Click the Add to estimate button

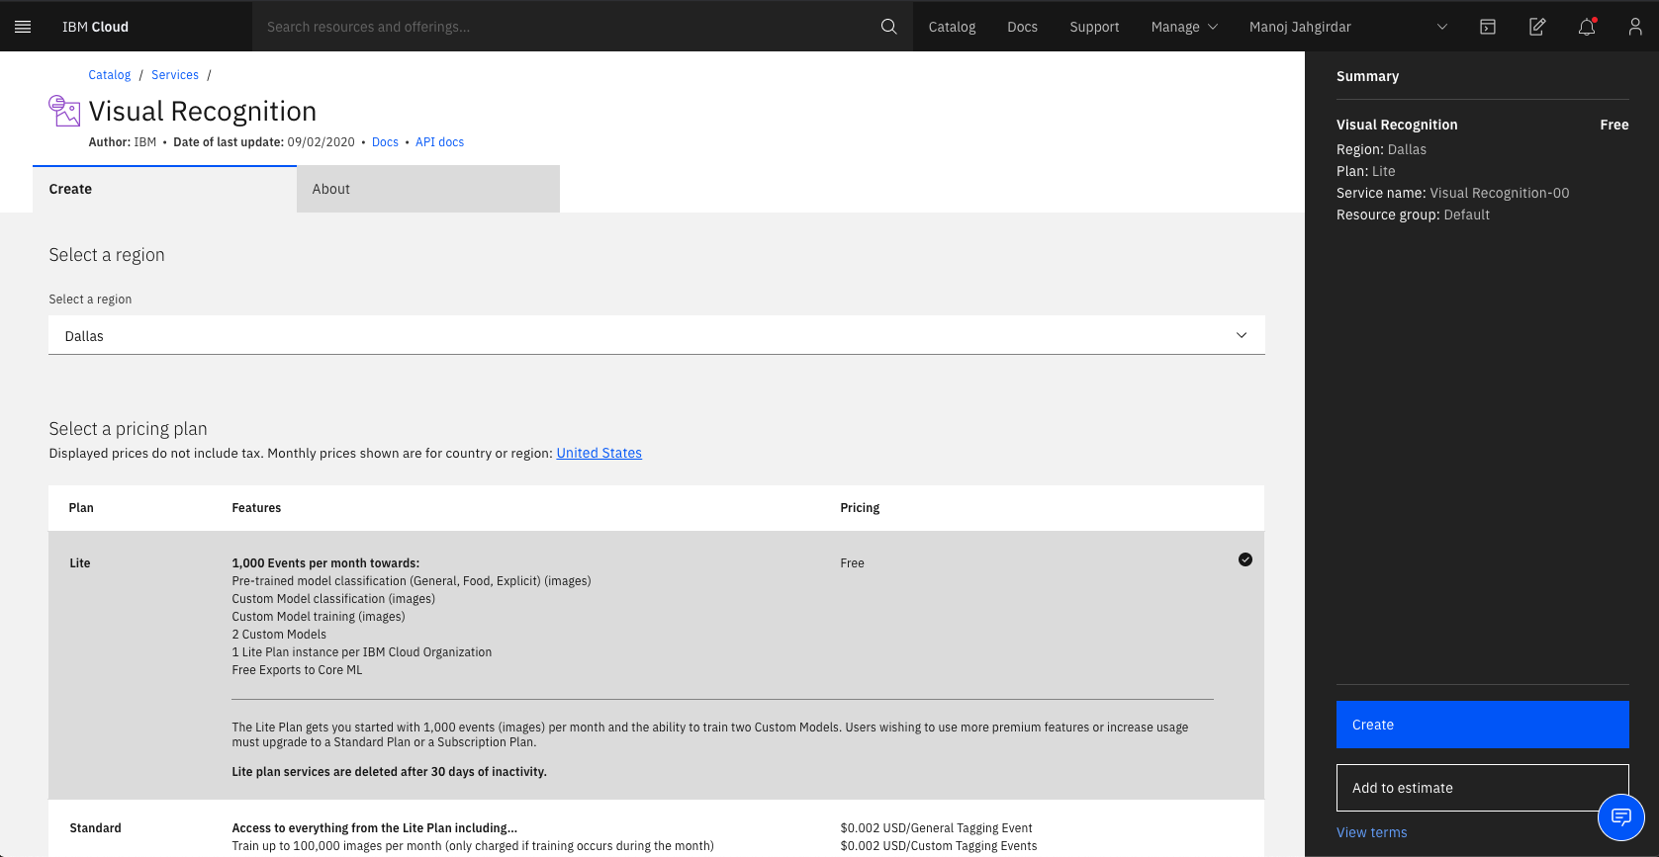[1482, 788]
